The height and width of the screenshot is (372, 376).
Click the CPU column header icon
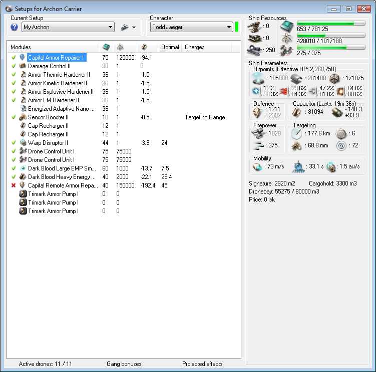coord(106,47)
